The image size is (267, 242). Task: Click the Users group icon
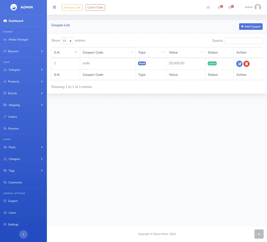pos(5,213)
